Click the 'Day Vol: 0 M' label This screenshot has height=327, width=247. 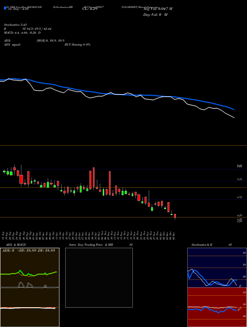point(155,14)
